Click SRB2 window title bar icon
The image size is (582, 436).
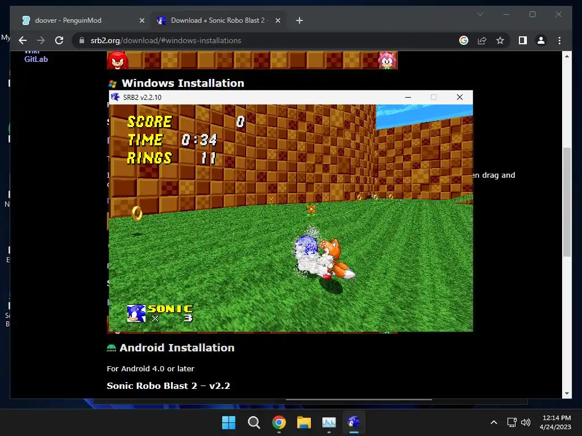point(115,97)
